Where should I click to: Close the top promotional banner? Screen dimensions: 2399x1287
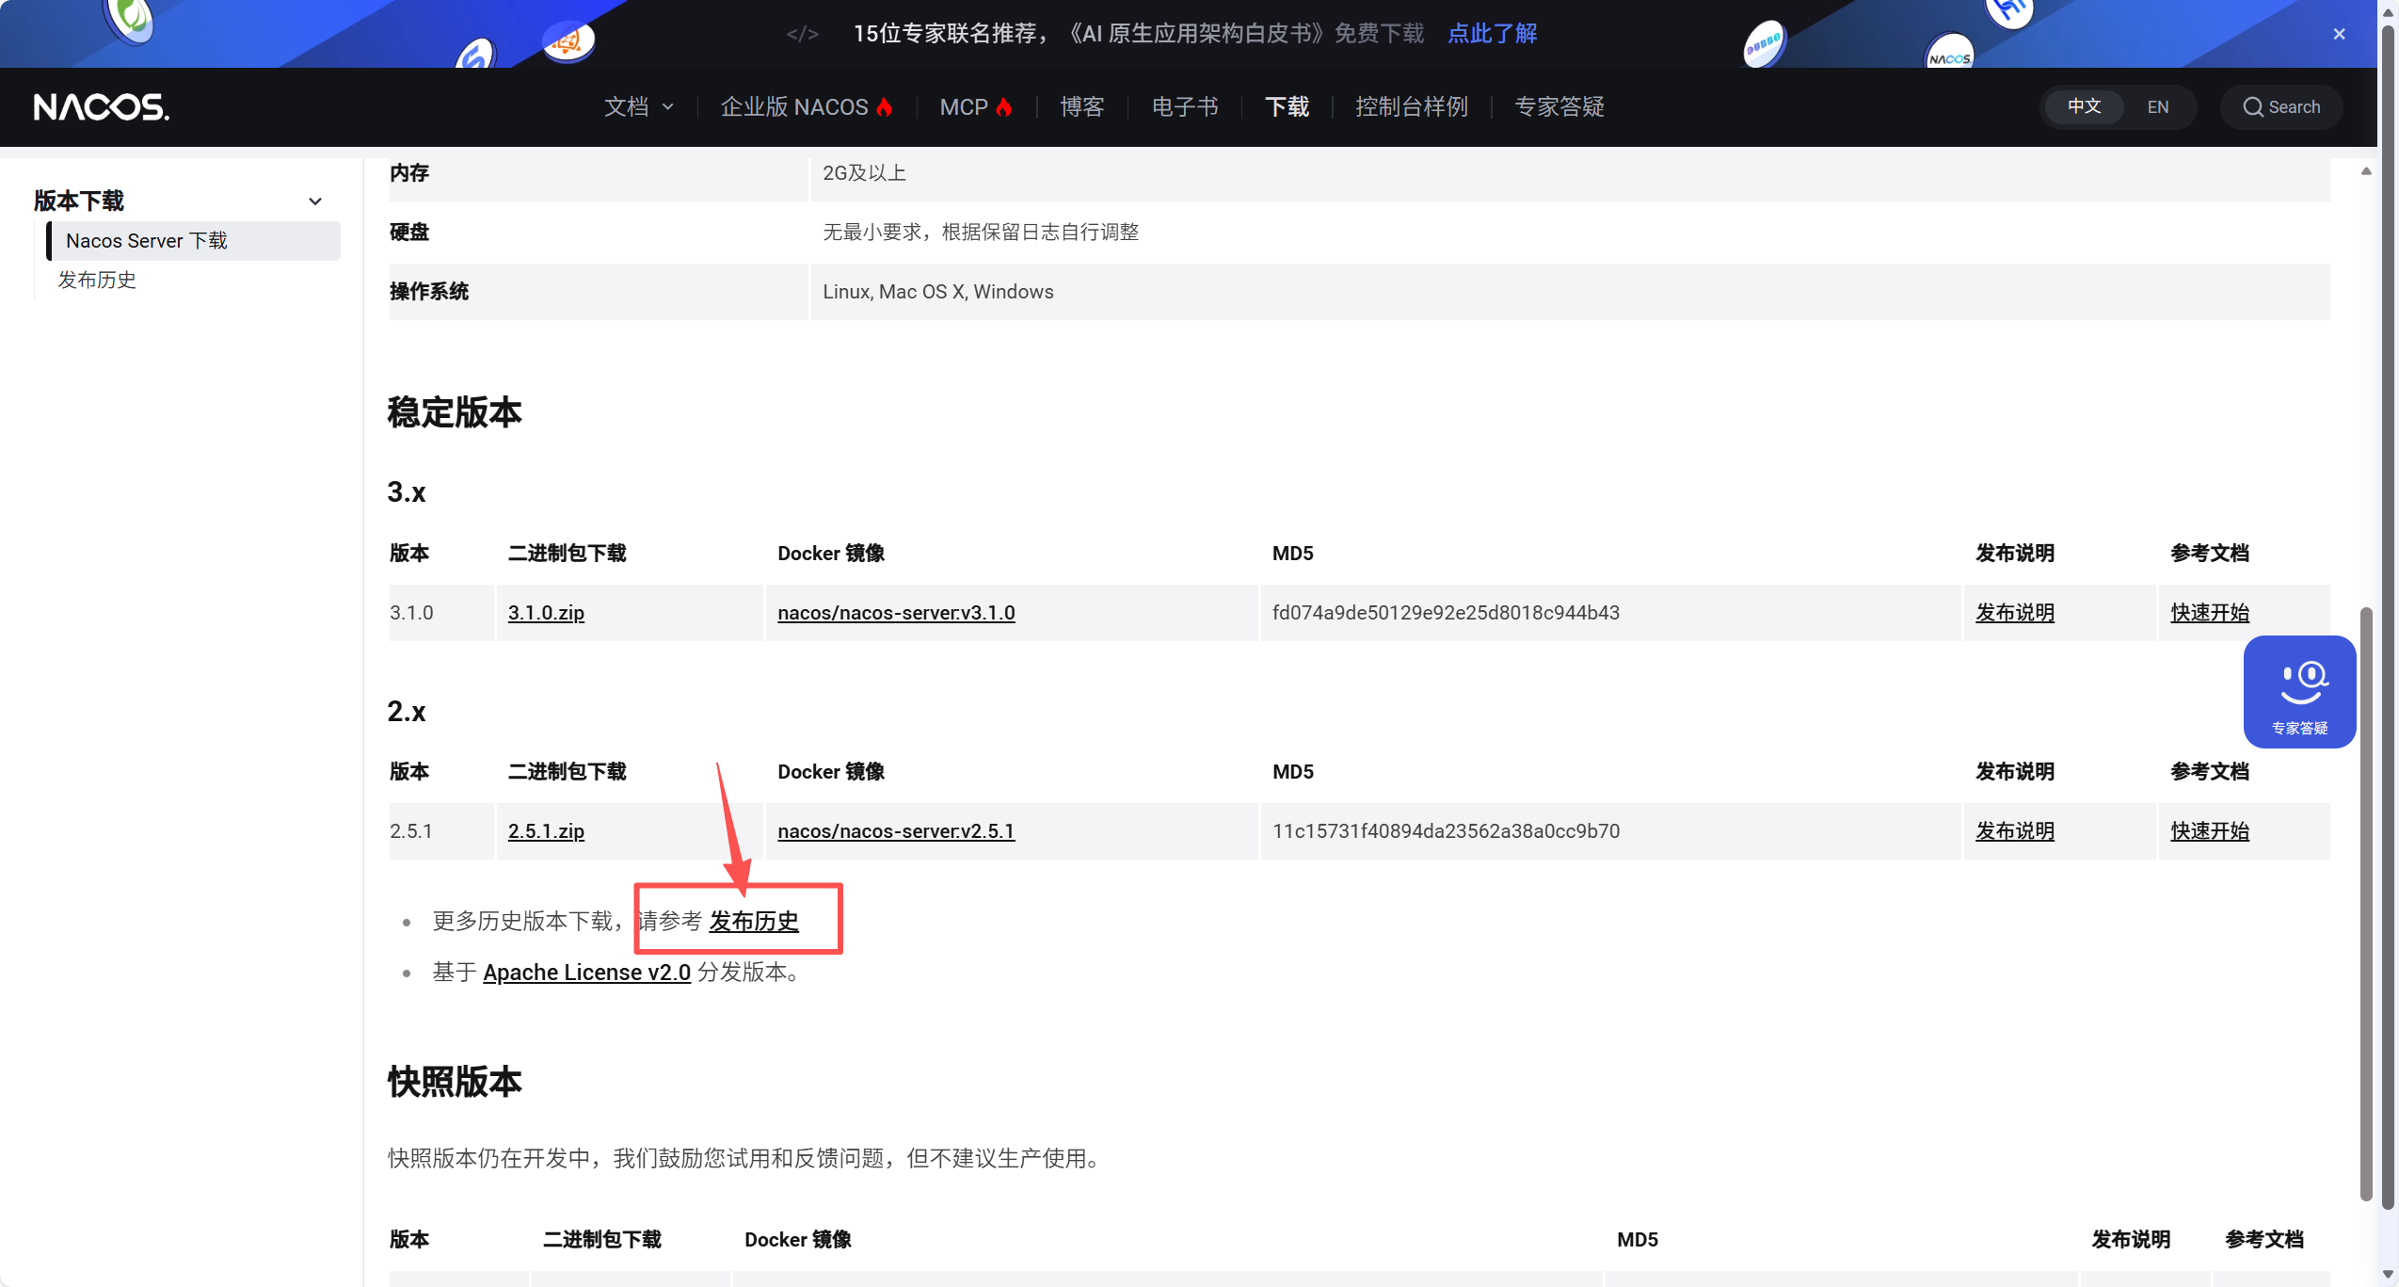point(2338,33)
